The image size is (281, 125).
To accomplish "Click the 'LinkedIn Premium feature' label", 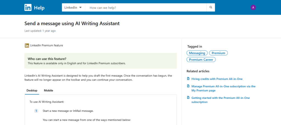I will tap(46, 46).
